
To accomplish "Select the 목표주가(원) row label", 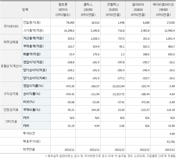I will (31, 141).
